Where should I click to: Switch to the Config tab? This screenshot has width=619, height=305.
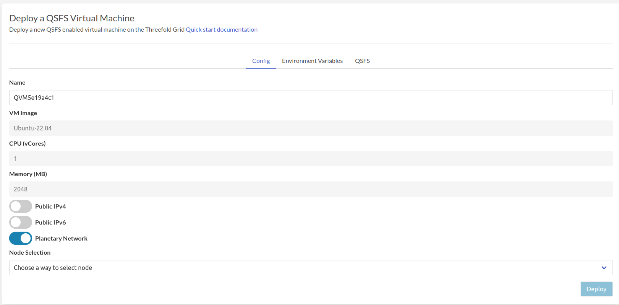pos(261,61)
